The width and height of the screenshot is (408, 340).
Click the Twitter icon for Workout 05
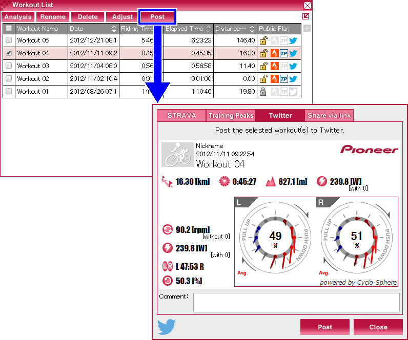pos(293,40)
